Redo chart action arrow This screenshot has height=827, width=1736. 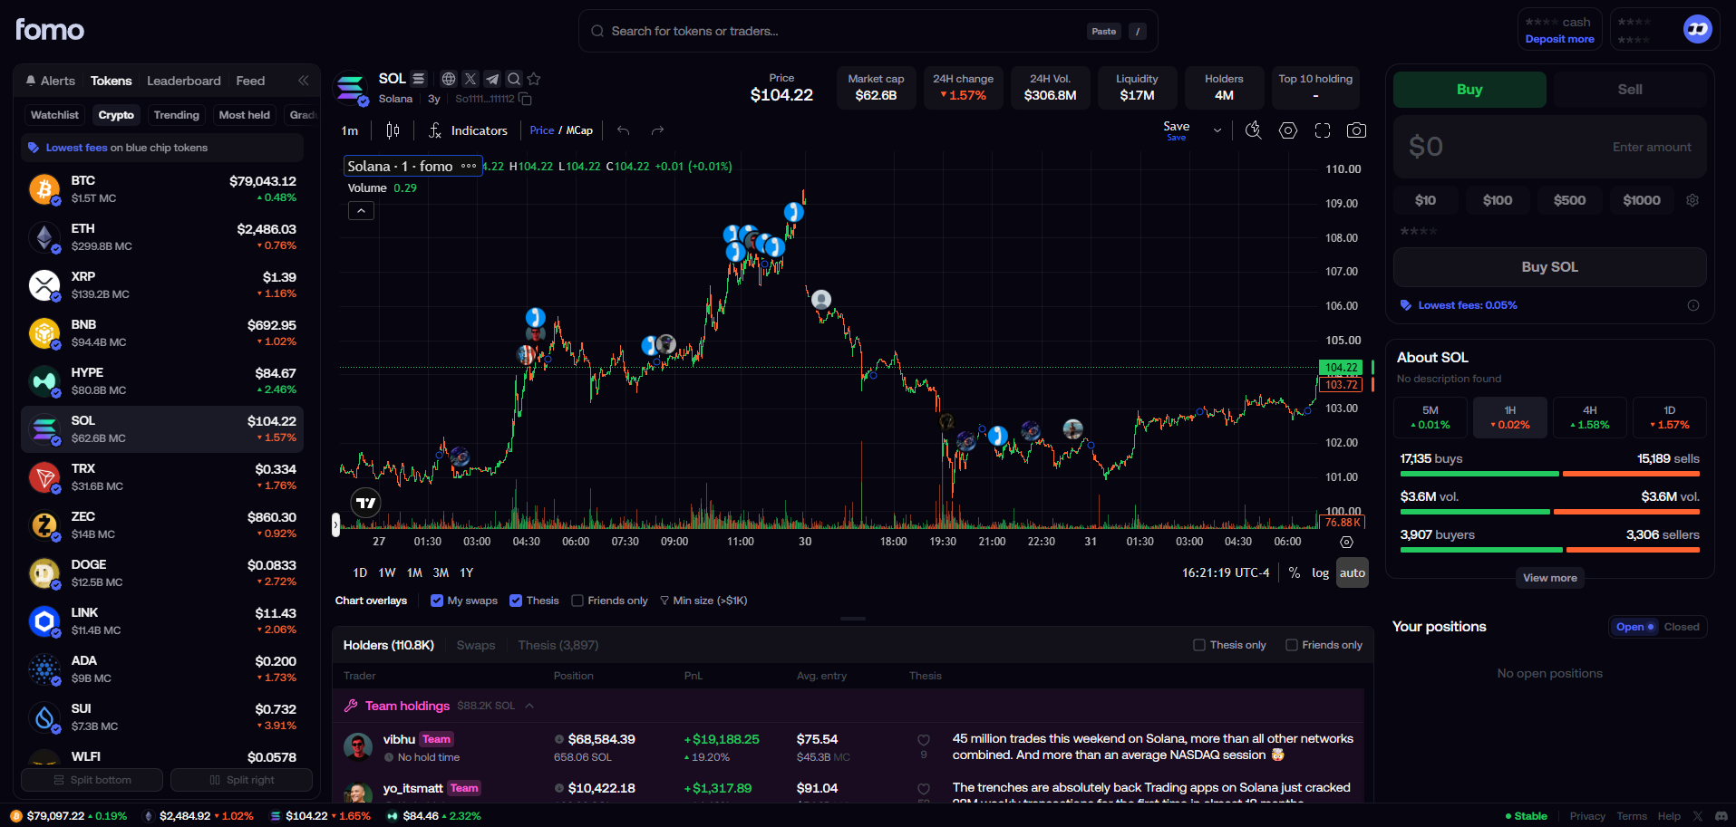point(658,130)
